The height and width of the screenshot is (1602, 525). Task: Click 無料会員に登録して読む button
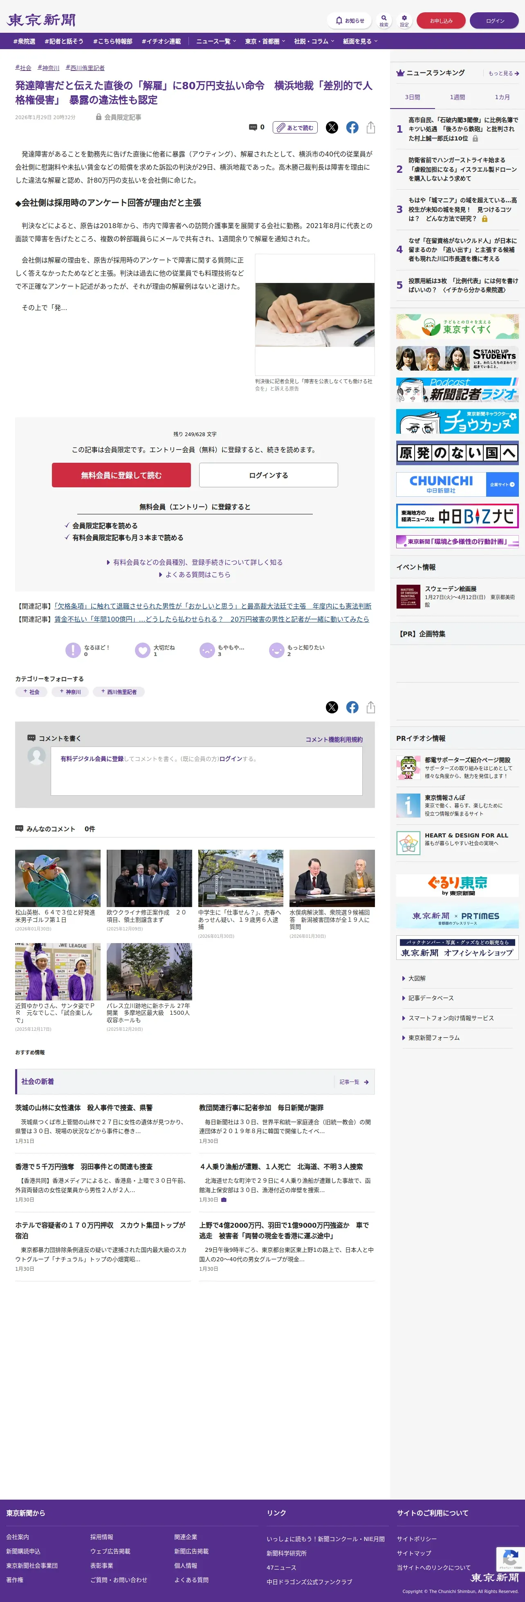coord(121,475)
